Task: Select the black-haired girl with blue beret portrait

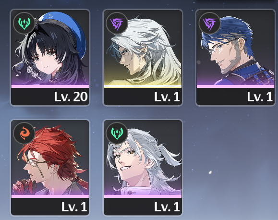Action: tap(50, 48)
